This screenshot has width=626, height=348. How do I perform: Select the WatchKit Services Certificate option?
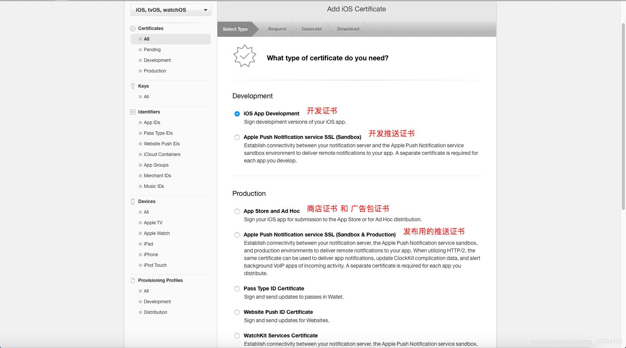pyautogui.click(x=237, y=336)
